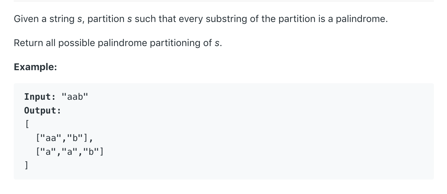Click the "aab" input string value
The width and height of the screenshot is (447, 194).
coord(74,97)
